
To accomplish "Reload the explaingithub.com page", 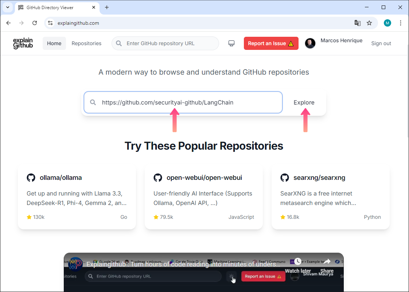I will coord(35,23).
